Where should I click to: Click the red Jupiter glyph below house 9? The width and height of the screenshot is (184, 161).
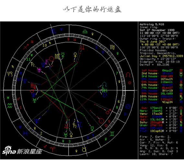click(82, 48)
